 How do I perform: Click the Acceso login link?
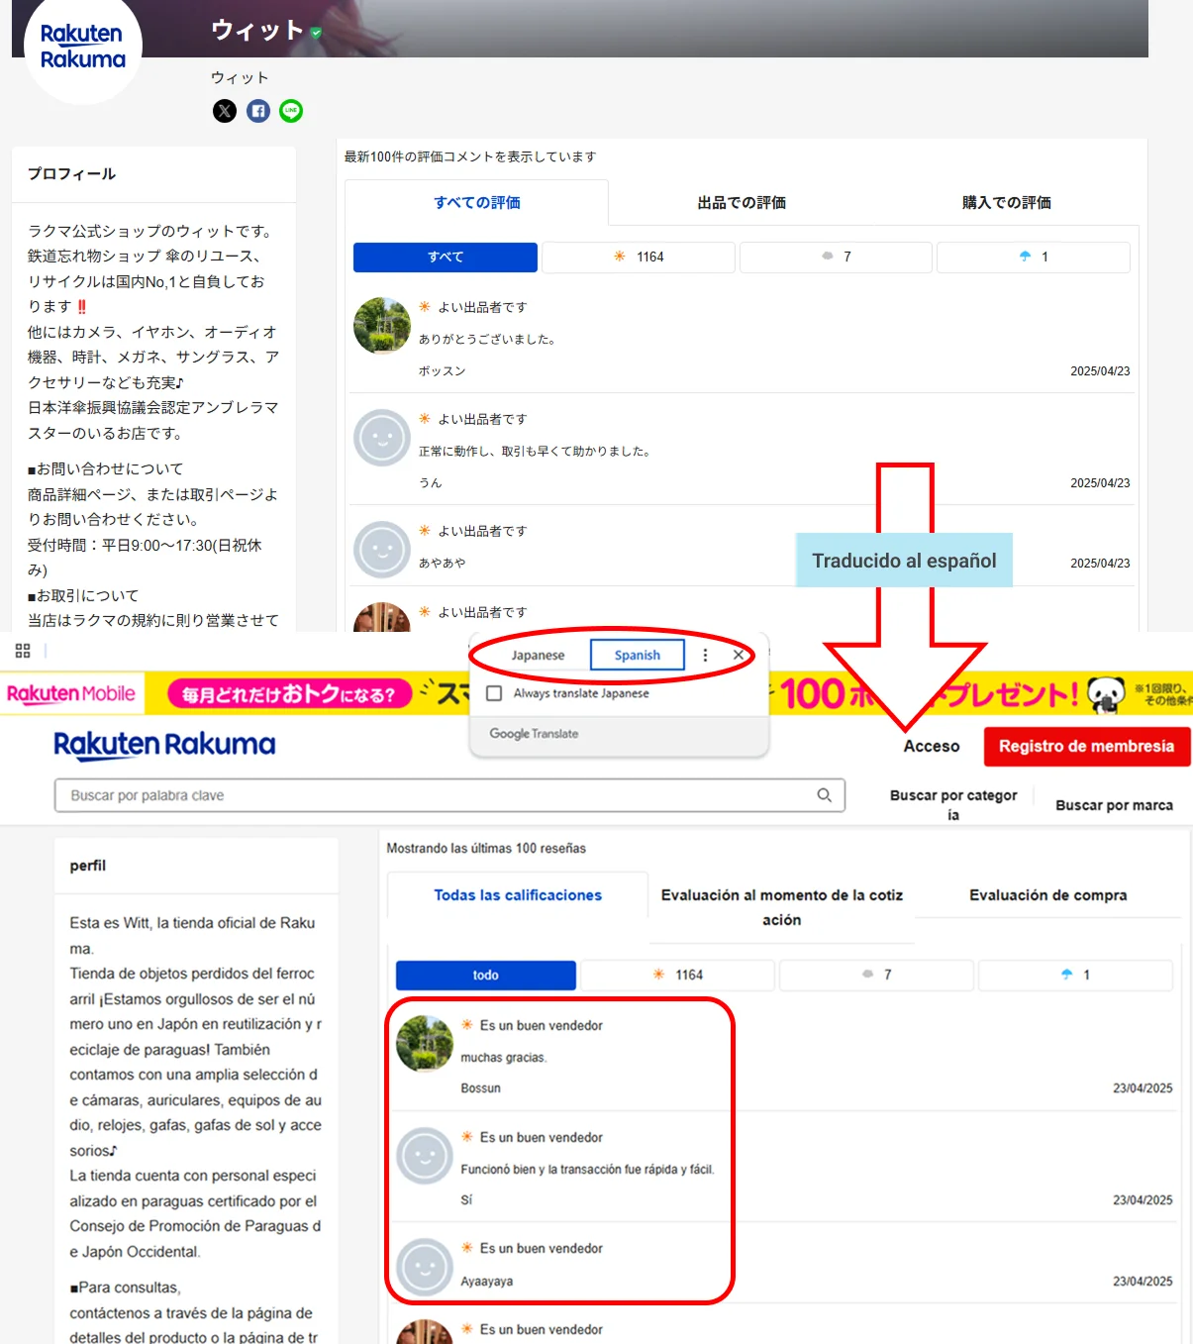coord(932,747)
